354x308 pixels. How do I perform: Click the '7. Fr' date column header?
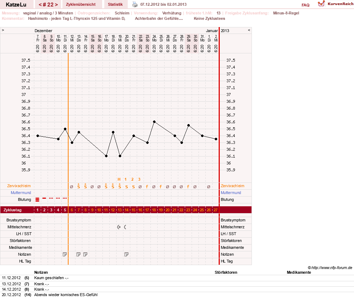[x=38, y=38]
